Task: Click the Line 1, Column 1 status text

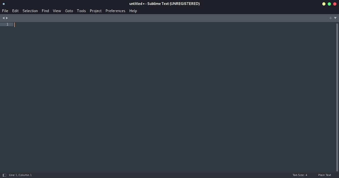Action: [20, 175]
